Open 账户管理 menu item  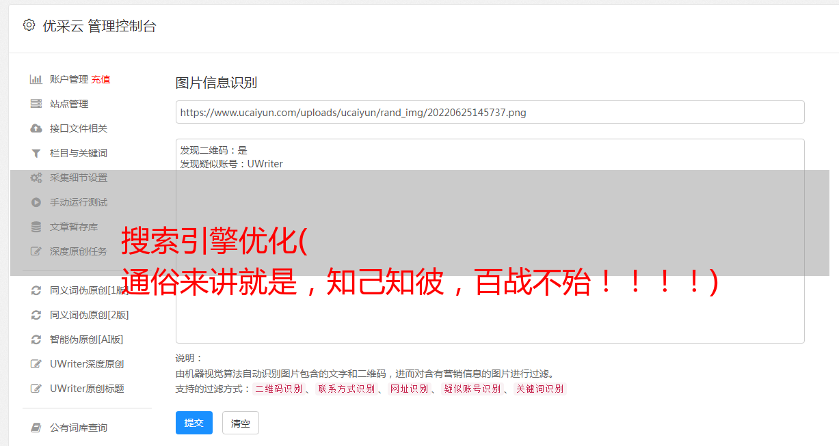pos(69,79)
